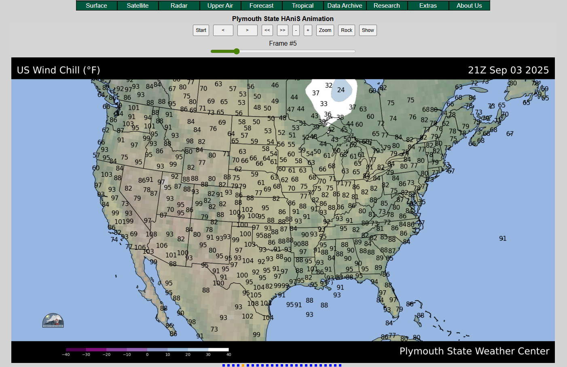Start the wind chill animation
567x367 pixels.
[x=201, y=30]
